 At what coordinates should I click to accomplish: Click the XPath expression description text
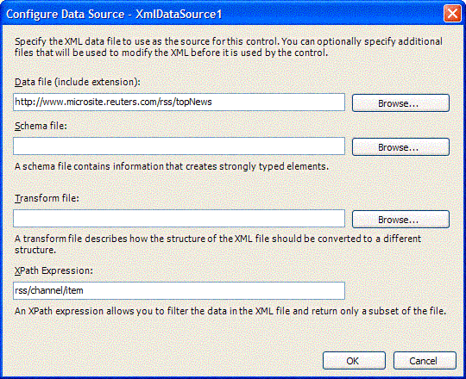[x=230, y=311]
